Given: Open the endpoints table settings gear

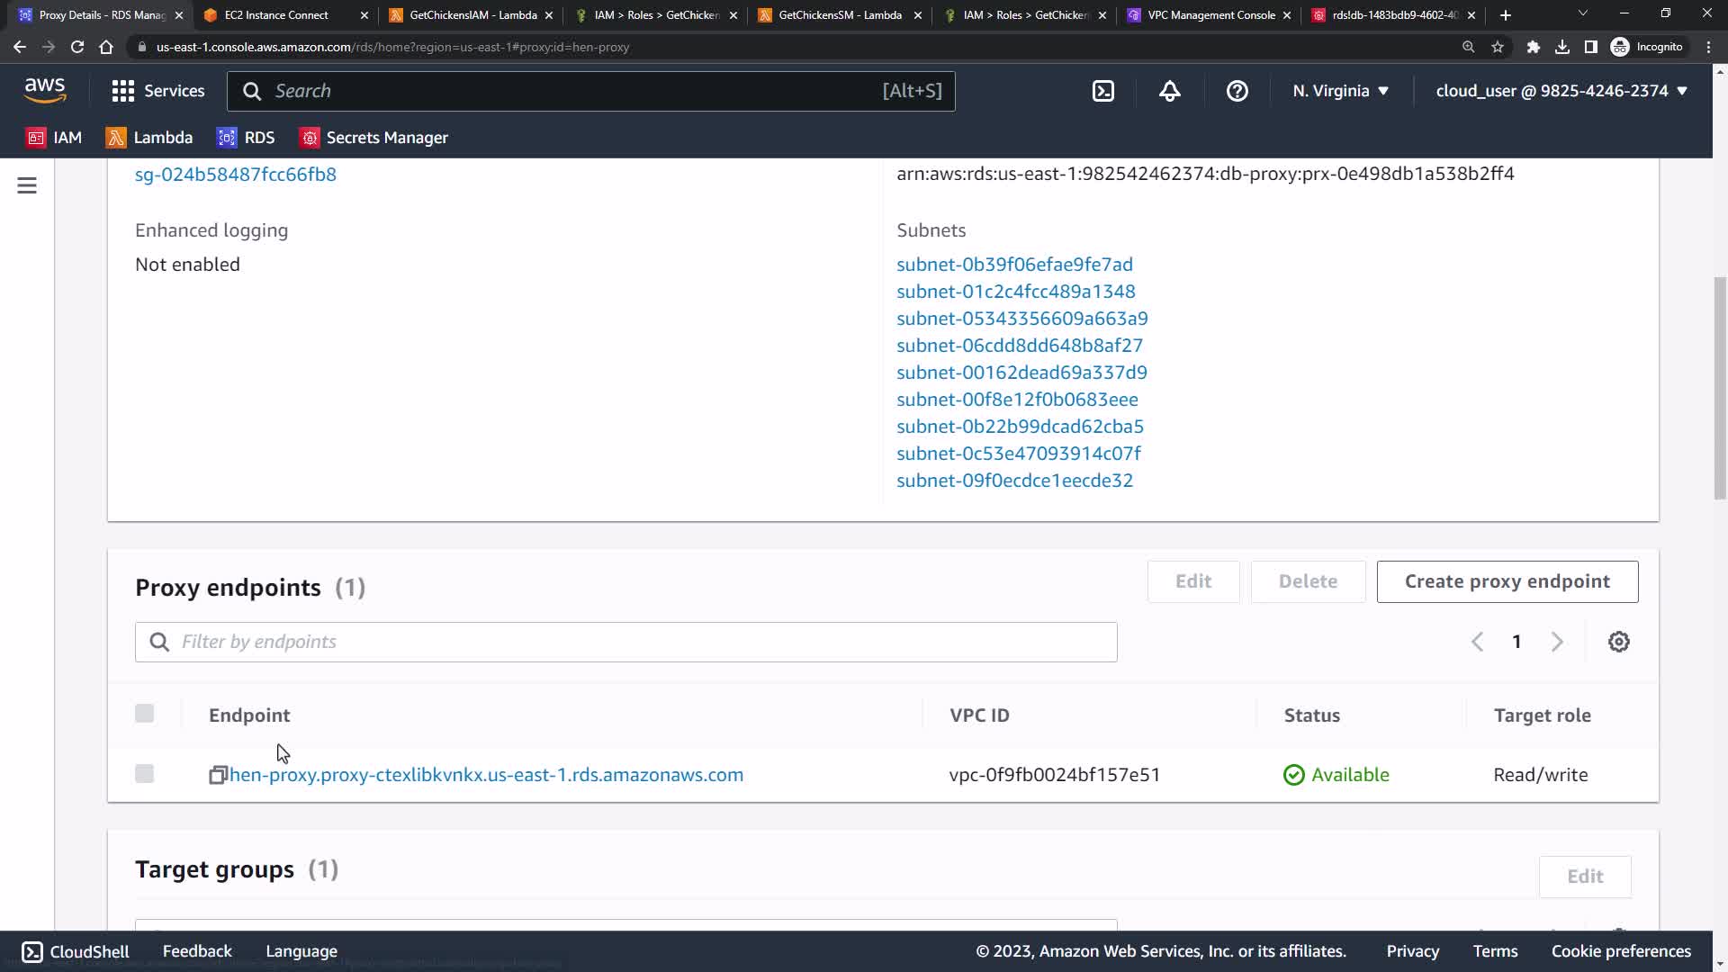Looking at the screenshot, I should [x=1618, y=642].
